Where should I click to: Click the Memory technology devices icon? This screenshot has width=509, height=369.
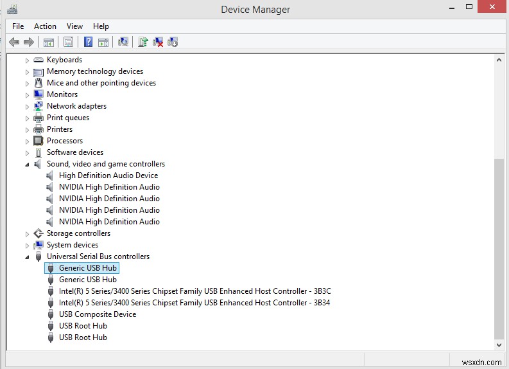click(39, 72)
